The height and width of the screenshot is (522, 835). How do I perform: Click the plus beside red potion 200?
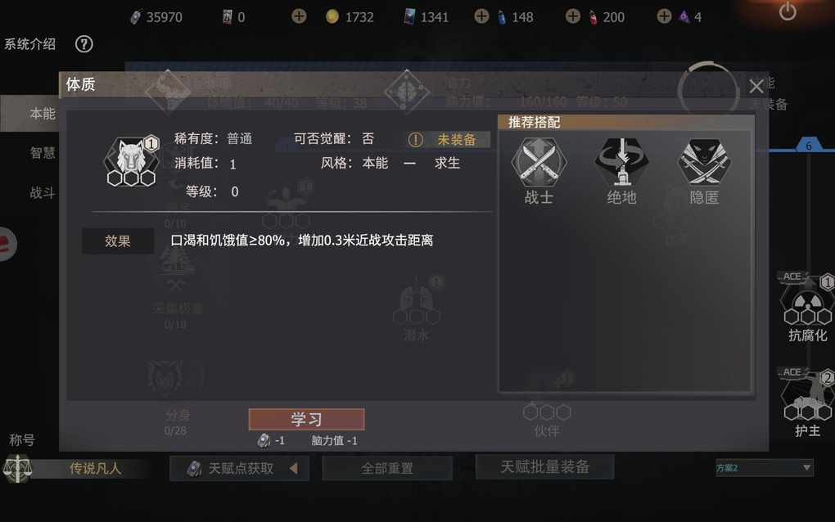point(573,16)
